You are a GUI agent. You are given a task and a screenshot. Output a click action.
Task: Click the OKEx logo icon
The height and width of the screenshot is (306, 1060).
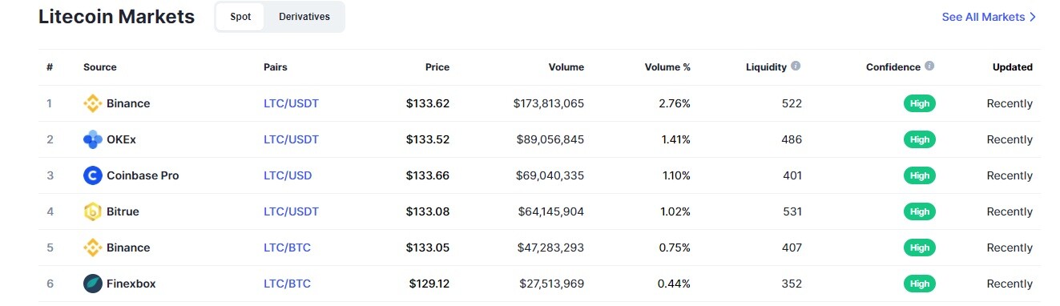[93, 139]
